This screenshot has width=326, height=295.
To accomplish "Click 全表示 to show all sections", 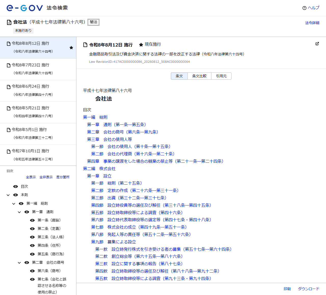I will click(x=31, y=177).
